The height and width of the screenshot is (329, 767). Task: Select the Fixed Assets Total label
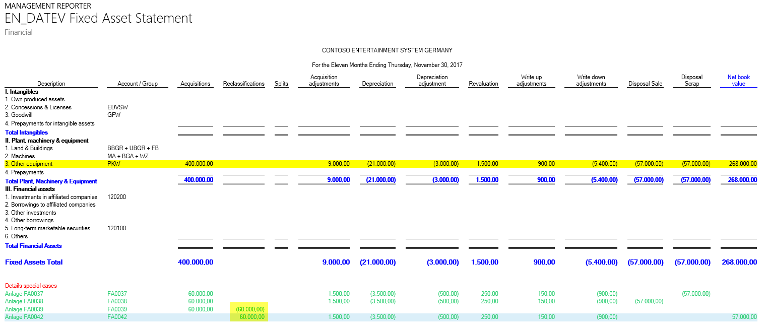tap(34, 262)
